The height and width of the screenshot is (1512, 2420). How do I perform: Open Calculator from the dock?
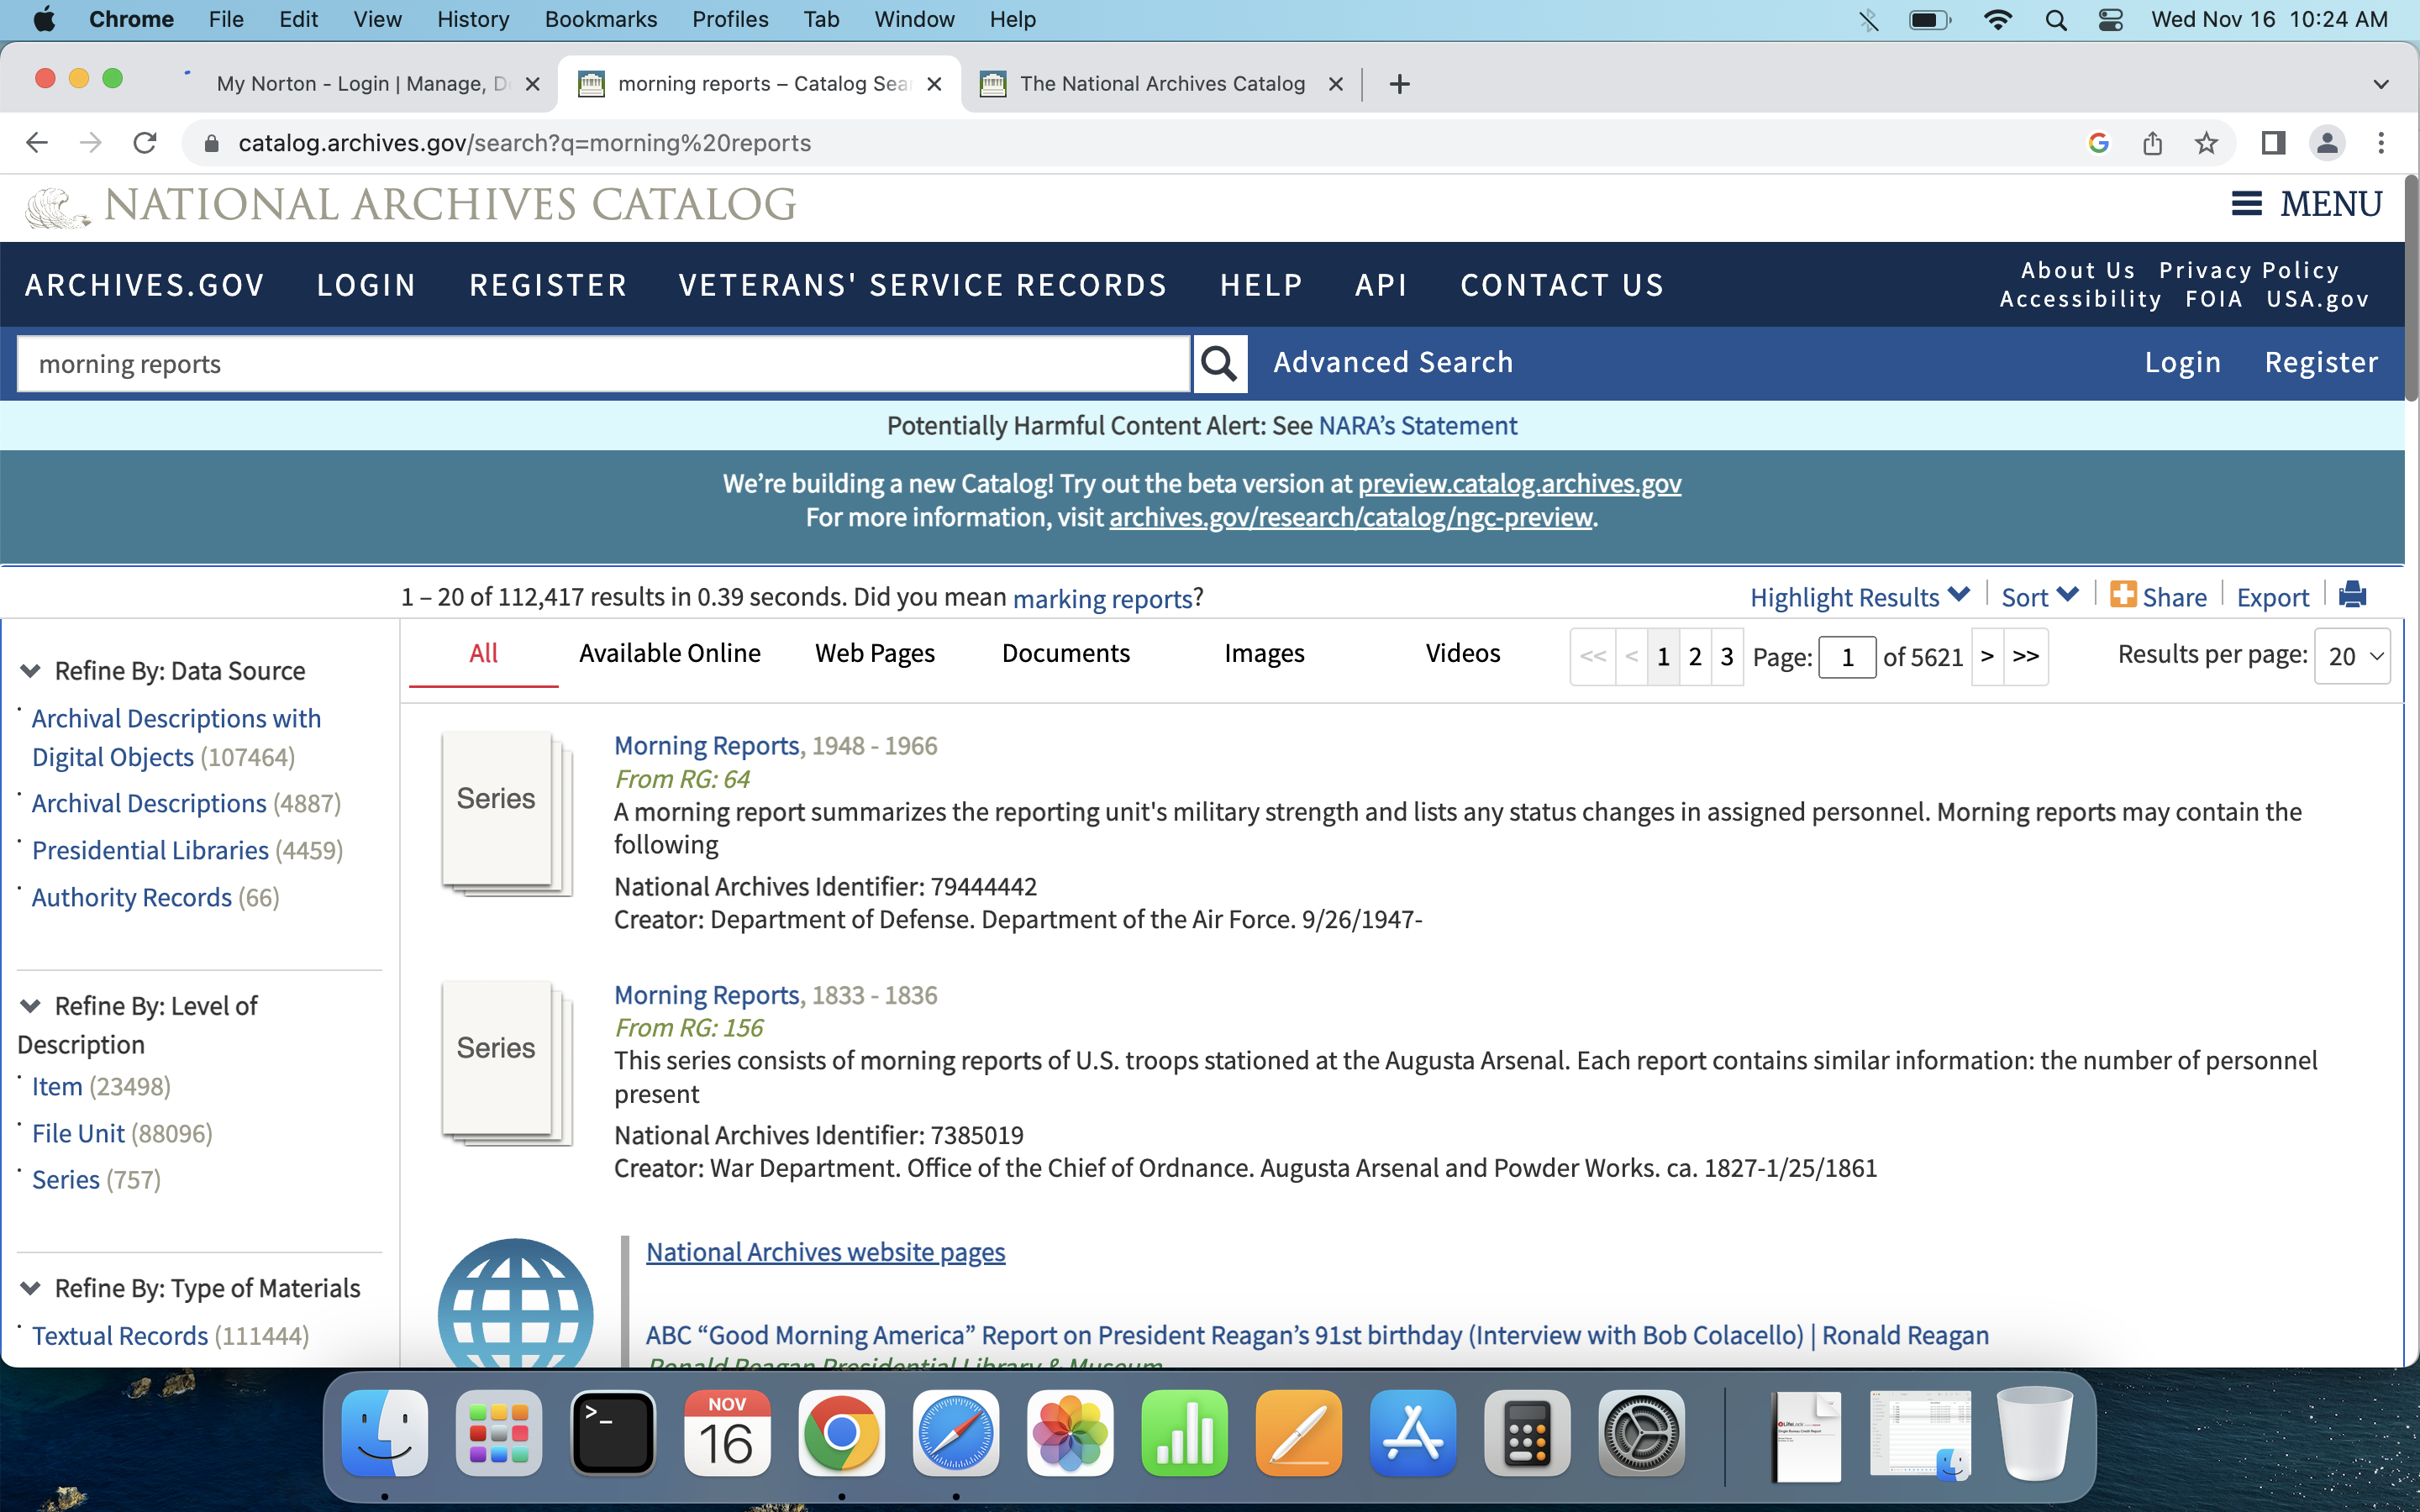point(1526,1434)
